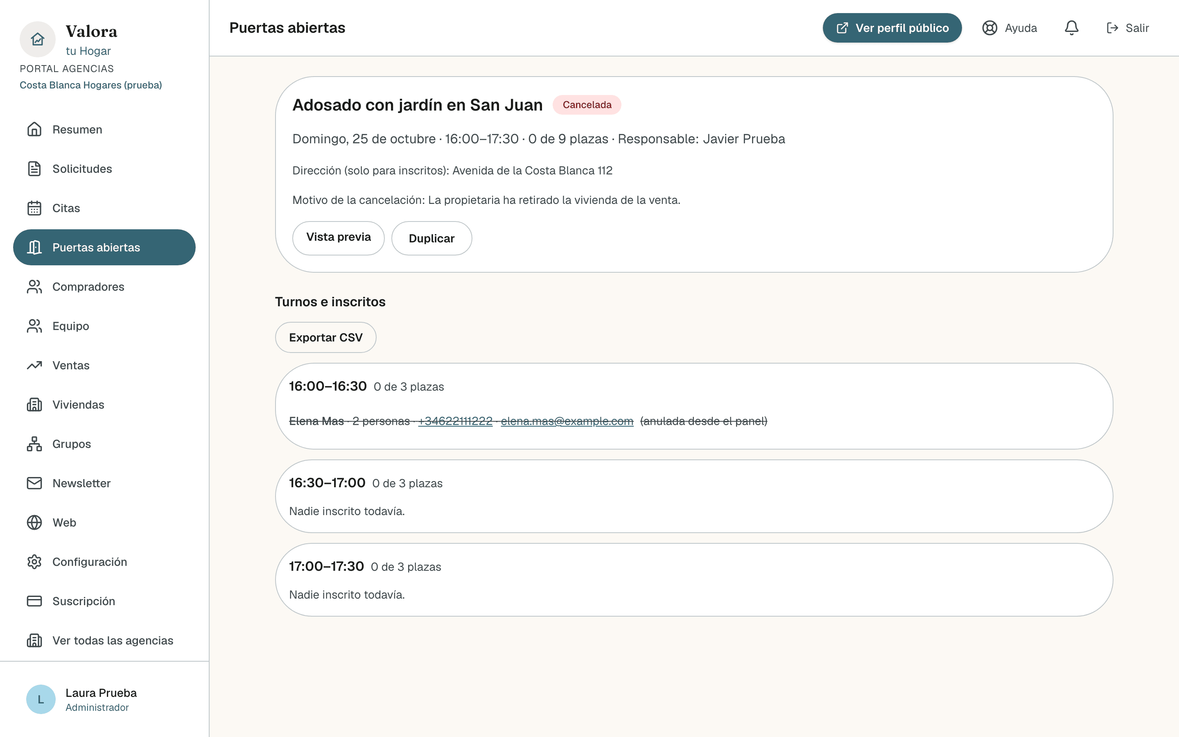Open the Newsletter section label
Viewport: 1179px width, 737px height.
coord(81,483)
